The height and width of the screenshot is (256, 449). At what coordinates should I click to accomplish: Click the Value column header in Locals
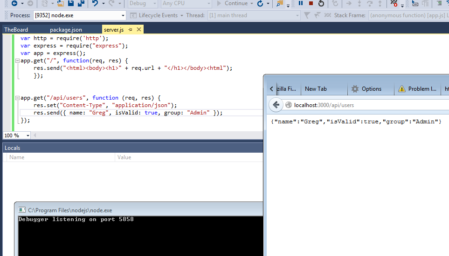click(189, 157)
